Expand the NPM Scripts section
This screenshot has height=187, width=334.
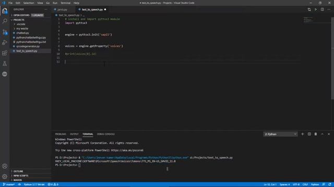tap(21, 176)
